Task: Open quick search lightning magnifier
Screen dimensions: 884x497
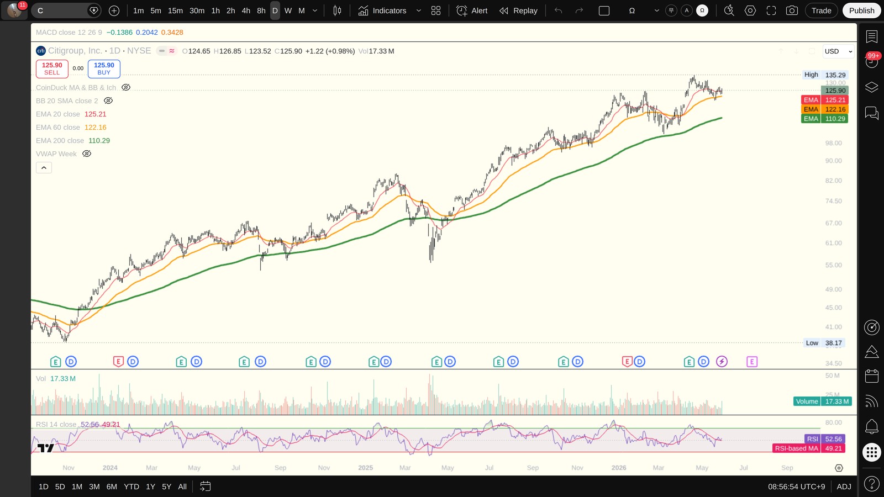Action: pos(729,10)
